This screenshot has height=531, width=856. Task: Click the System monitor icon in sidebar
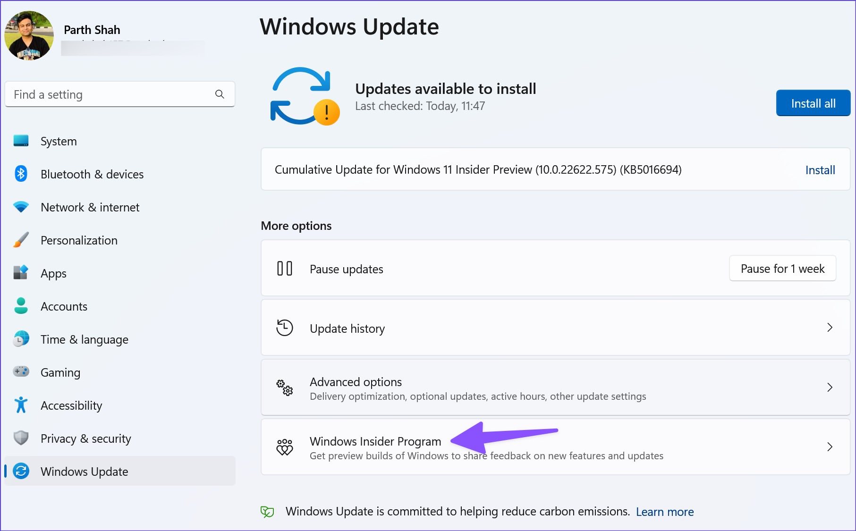21,141
